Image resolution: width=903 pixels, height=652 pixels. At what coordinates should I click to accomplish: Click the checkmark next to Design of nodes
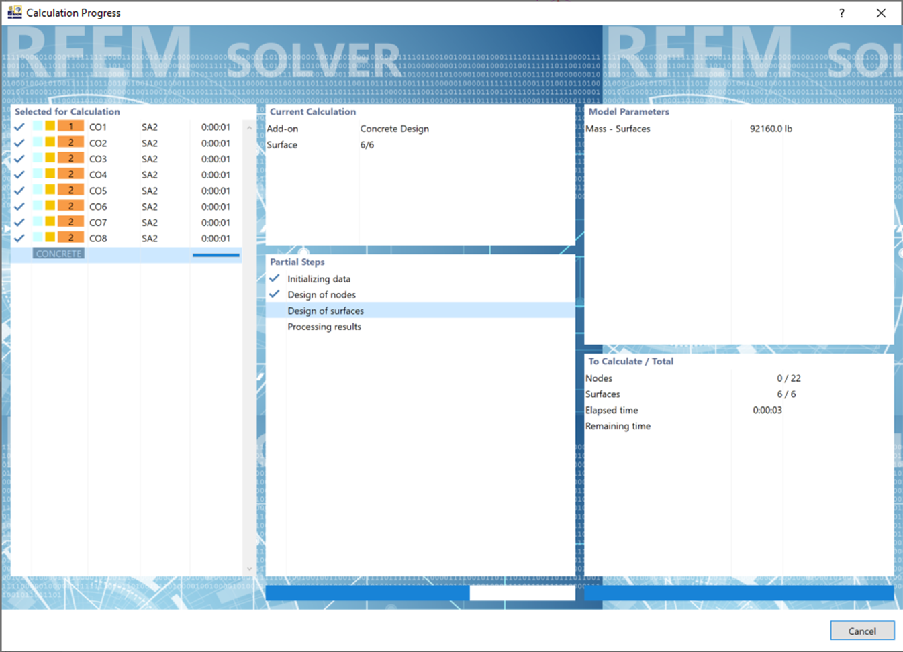275,294
